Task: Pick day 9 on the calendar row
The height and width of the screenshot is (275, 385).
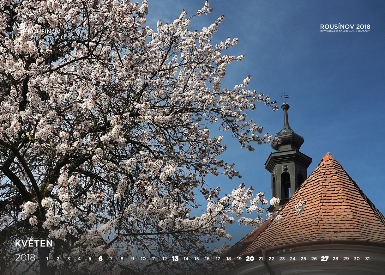Action: coord(132,259)
